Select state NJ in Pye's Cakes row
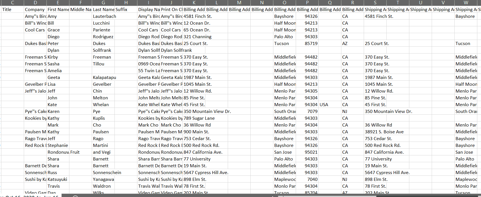481x197 pixels. 353,111
